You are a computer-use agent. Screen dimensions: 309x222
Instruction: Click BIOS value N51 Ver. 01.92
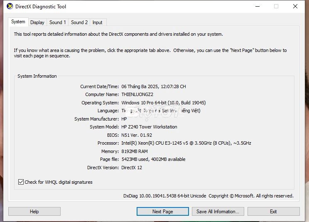point(137,135)
